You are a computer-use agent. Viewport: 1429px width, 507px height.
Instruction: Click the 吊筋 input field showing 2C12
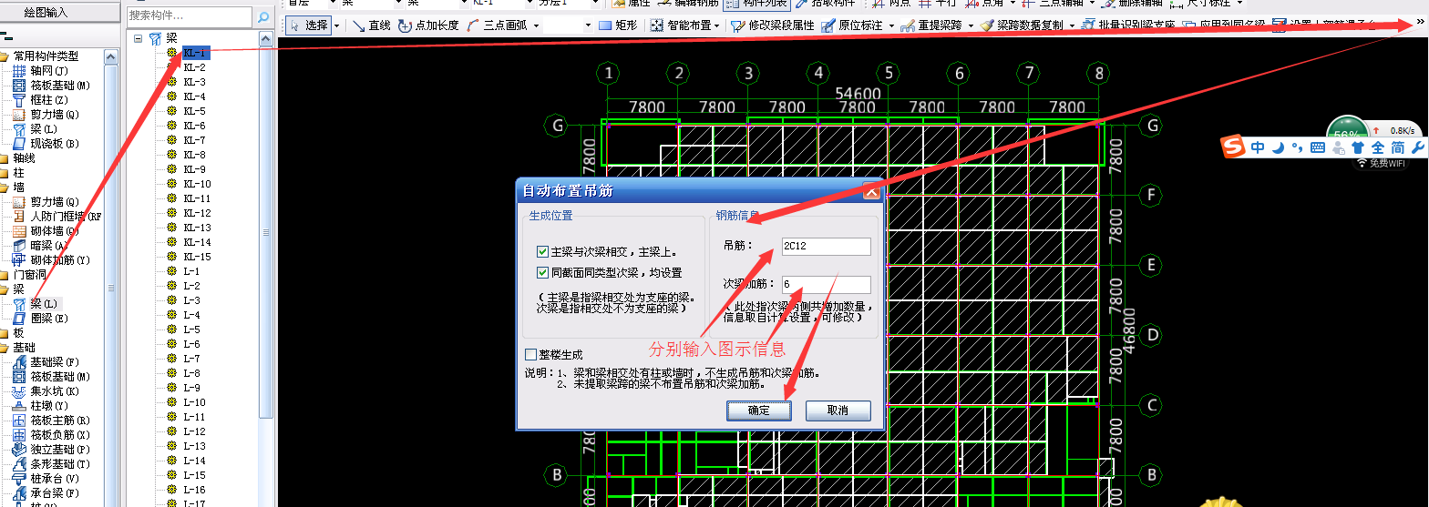826,247
